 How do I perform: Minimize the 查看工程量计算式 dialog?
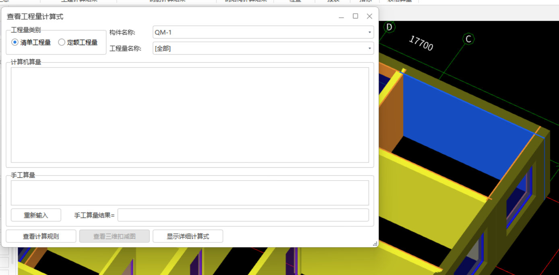click(x=341, y=16)
